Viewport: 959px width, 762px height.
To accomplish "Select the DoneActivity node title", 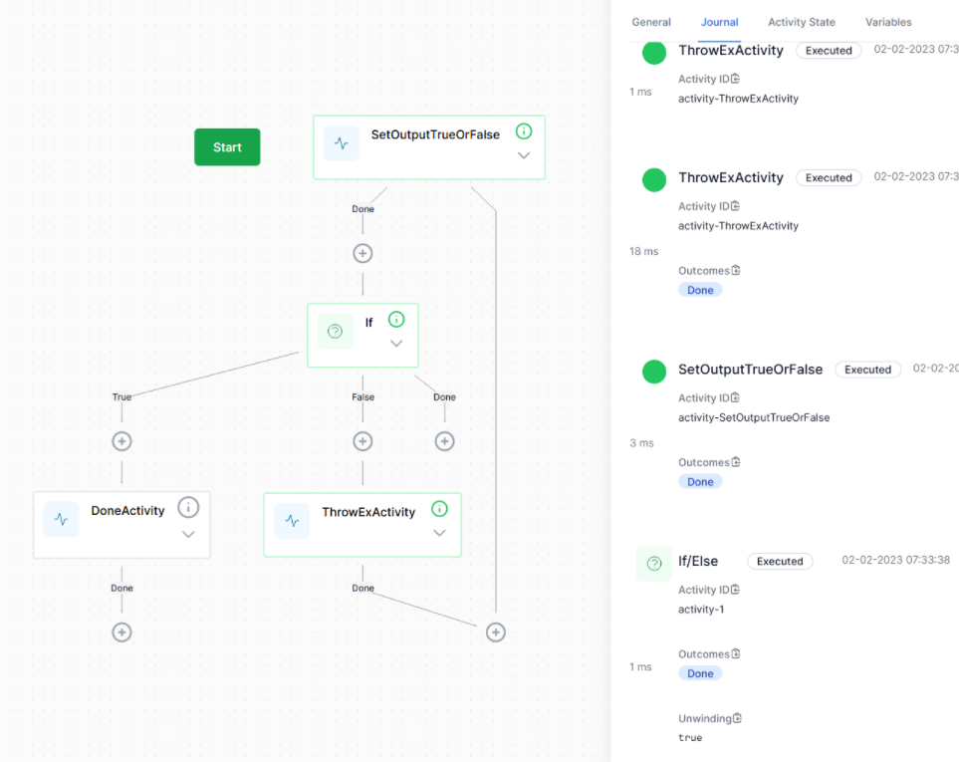I will coord(127,511).
